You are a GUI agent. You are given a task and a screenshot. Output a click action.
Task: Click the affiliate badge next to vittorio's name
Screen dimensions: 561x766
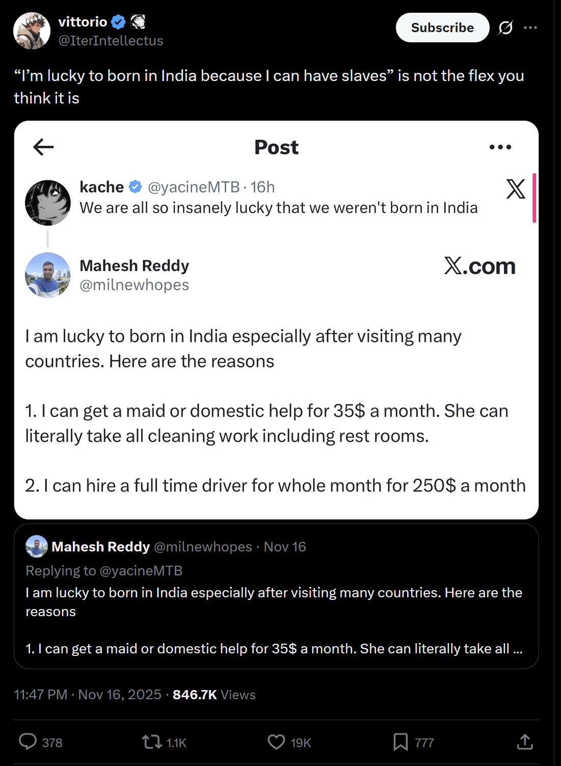[x=138, y=22]
